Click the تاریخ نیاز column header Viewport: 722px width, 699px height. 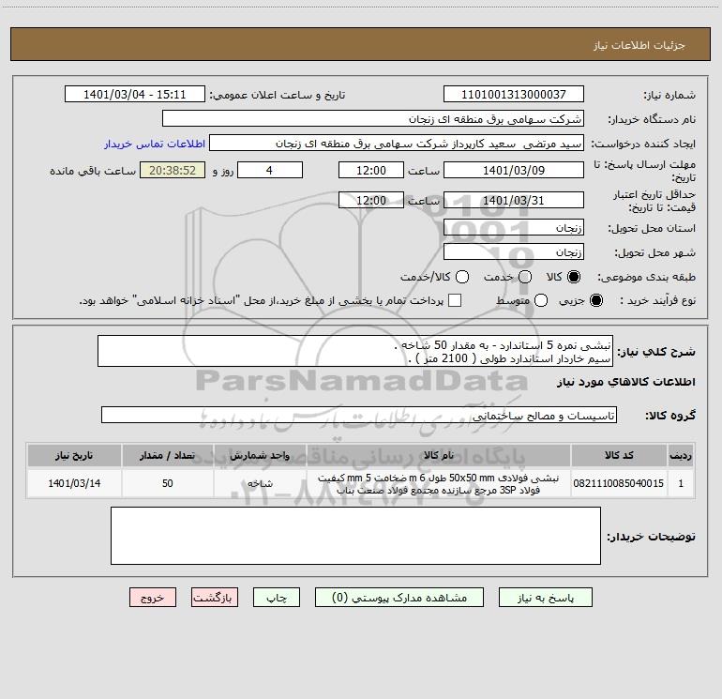tap(74, 456)
